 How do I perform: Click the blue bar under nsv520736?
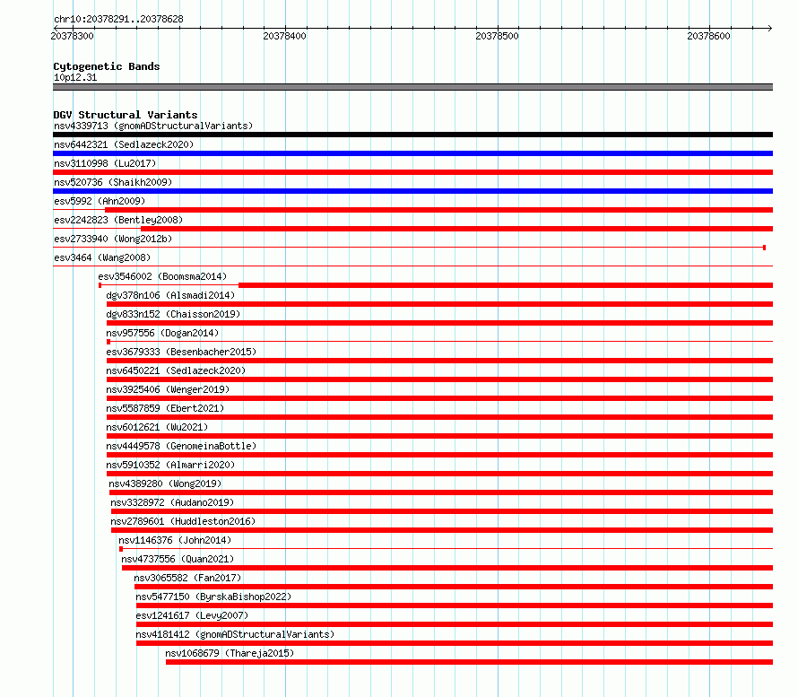[412, 191]
